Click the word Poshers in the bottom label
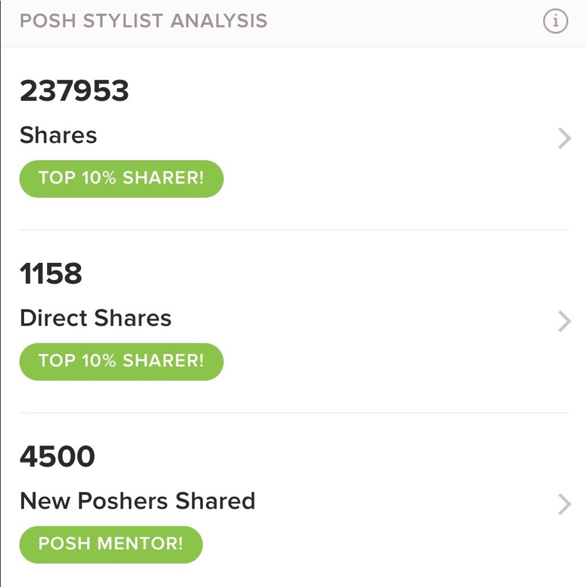This screenshot has height=587, width=587. 123,501
